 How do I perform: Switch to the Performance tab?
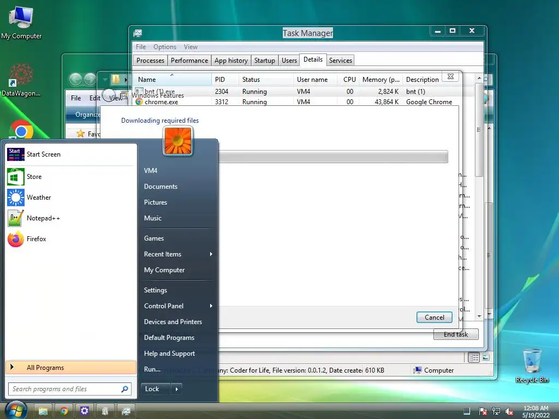click(189, 61)
